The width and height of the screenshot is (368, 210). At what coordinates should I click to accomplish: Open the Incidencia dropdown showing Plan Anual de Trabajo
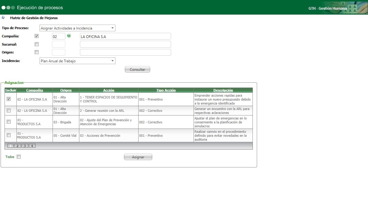77,60
